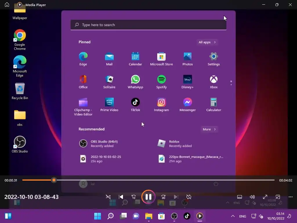The width and height of the screenshot is (297, 223).
Task: Toggle repeat mode in Media Player
Action: click(x=189, y=197)
